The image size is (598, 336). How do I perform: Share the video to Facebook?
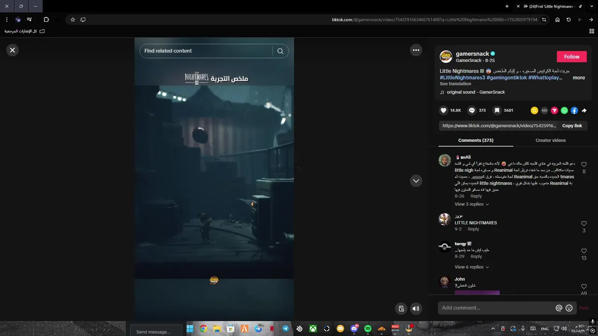click(x=574, y=111)
